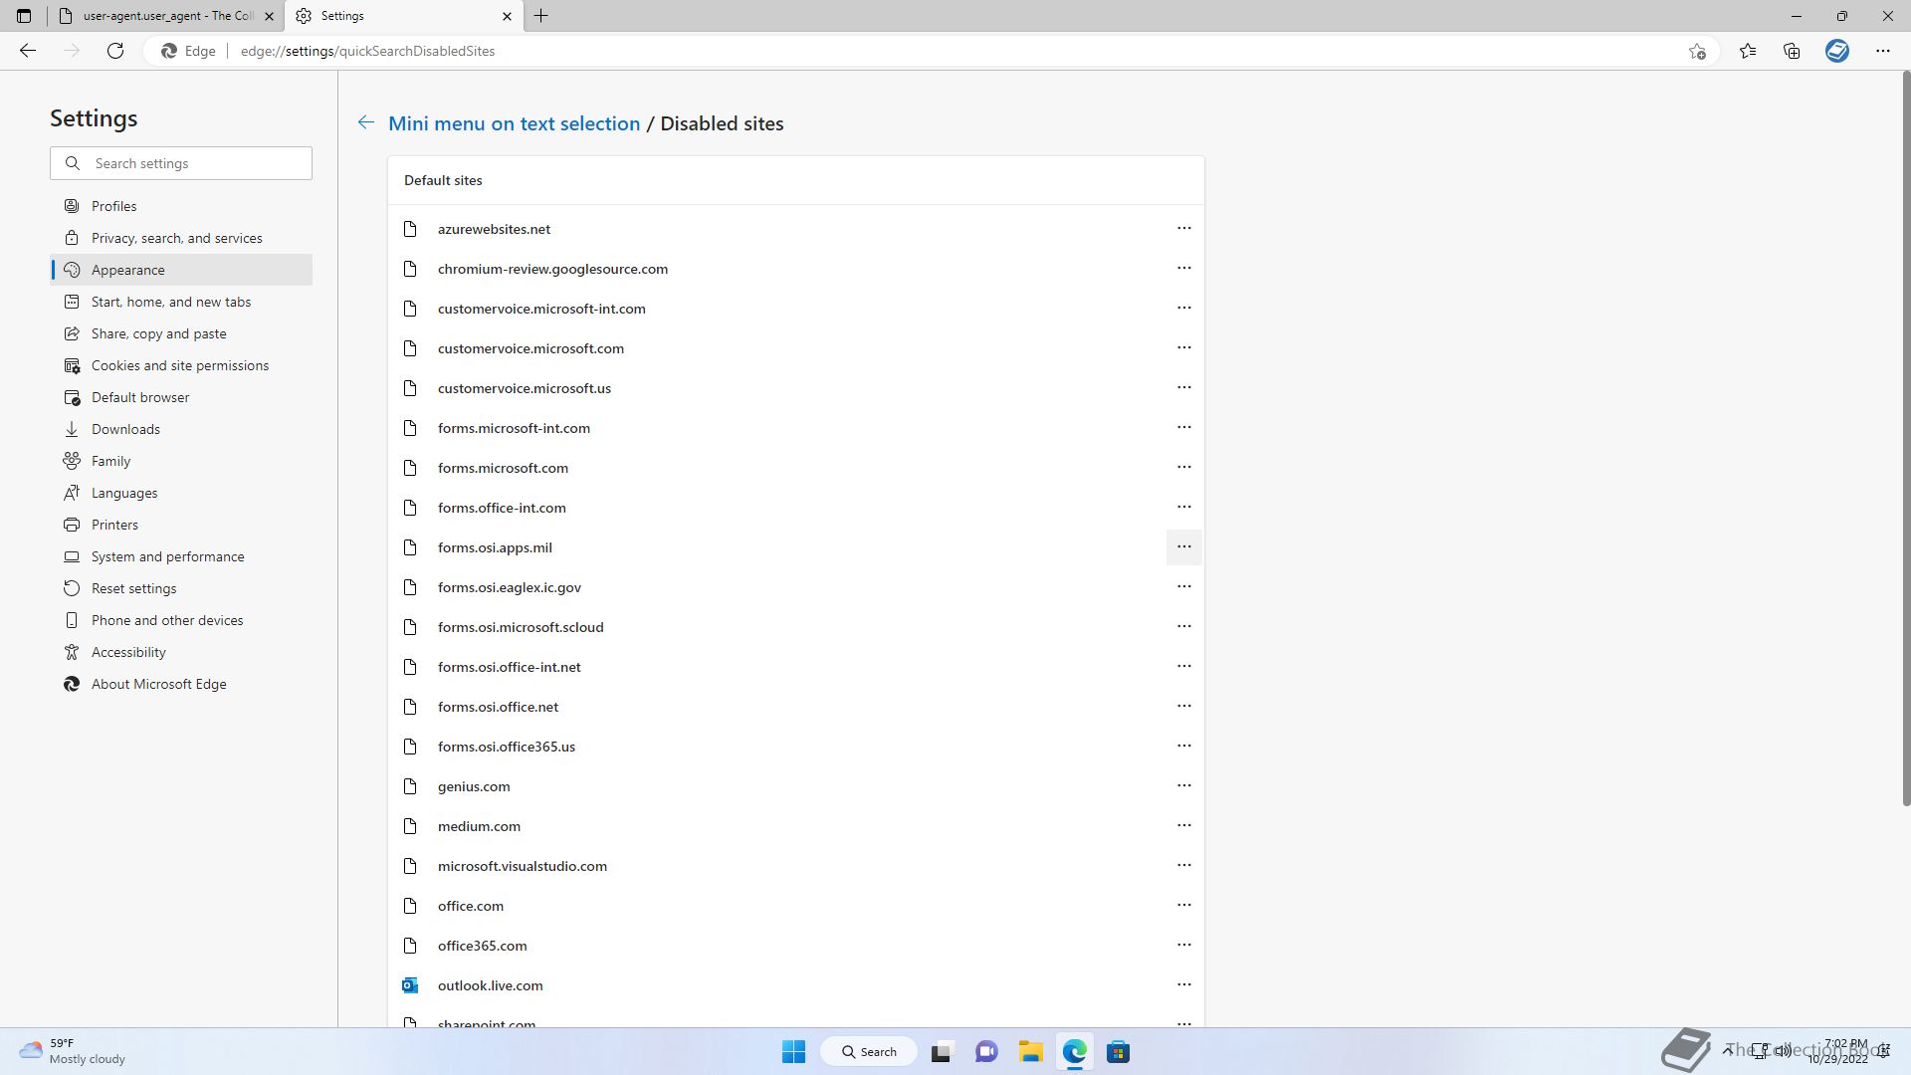Open more options for office365.com

(1183, 946)
